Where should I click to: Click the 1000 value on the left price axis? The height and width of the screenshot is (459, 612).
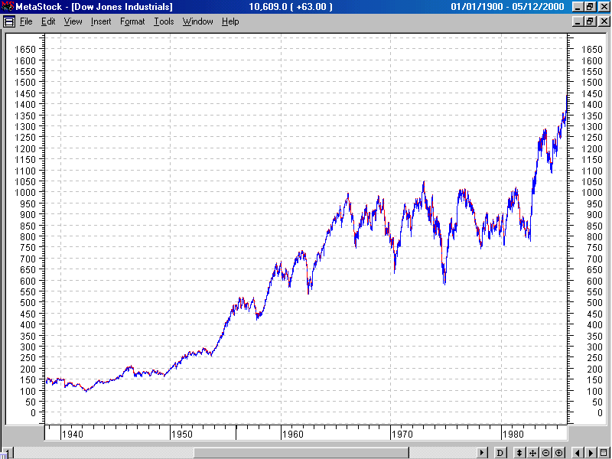tap(25, 193)
